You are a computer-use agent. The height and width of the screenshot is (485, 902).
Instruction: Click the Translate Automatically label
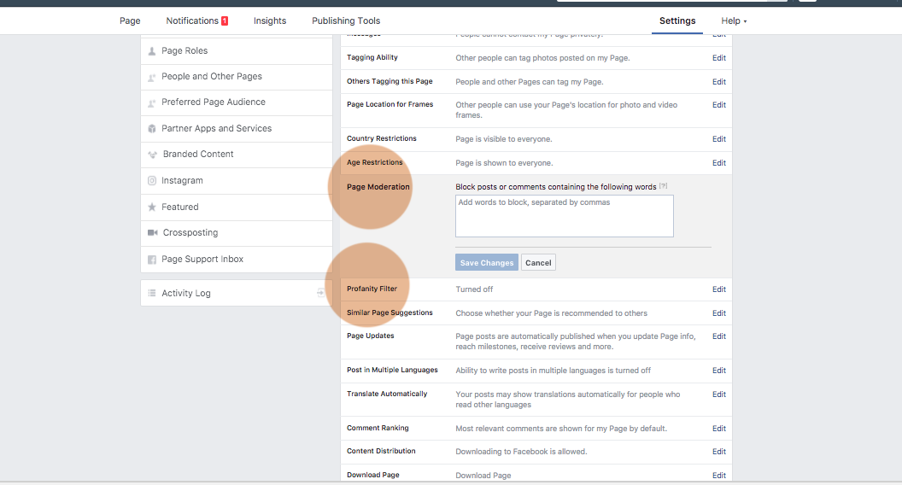coord(387,394)
